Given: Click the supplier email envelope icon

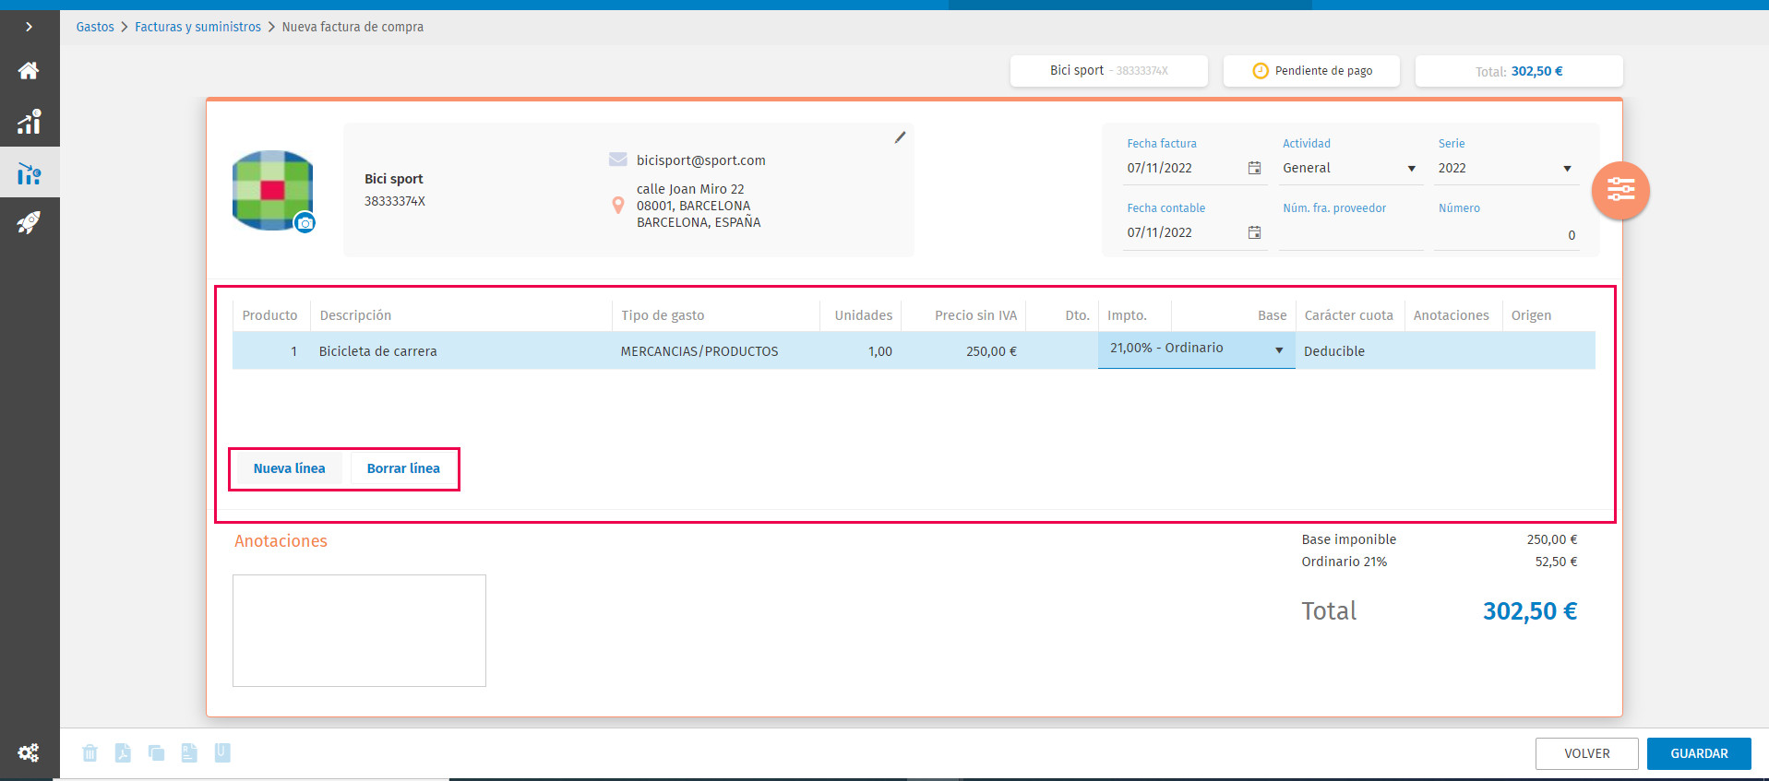Looking at the screenshot, I should (618, 160).
